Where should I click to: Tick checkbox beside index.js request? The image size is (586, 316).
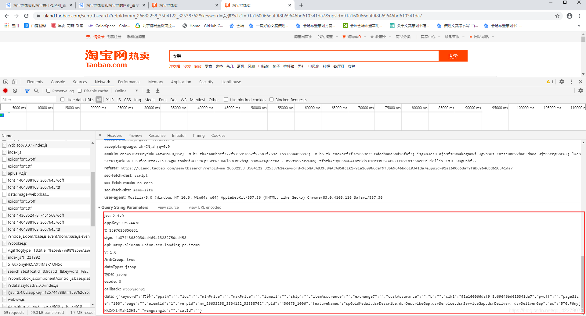[4, 152]
